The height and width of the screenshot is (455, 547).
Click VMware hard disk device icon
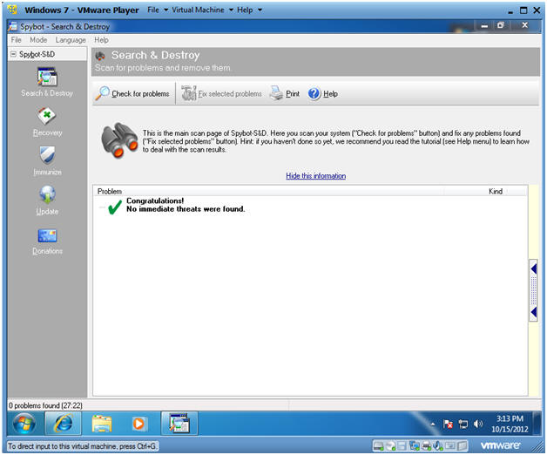tap(379, 445)
